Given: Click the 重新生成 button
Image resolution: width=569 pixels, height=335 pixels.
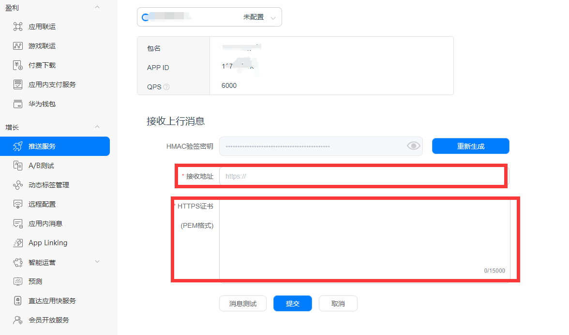Looking at the screenshot, I should [471, 146].
